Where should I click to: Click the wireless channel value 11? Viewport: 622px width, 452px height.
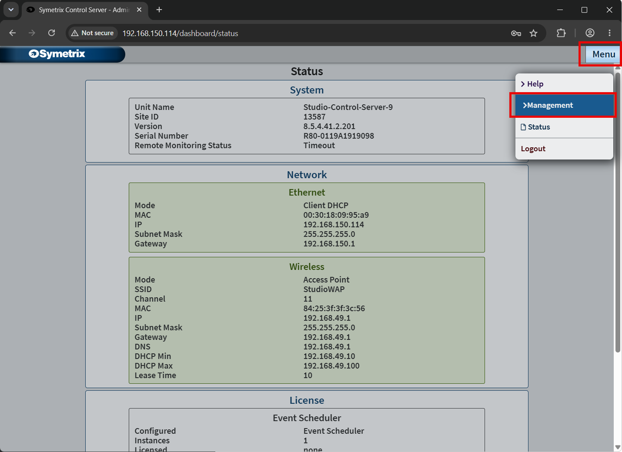[x=308, y=299]
